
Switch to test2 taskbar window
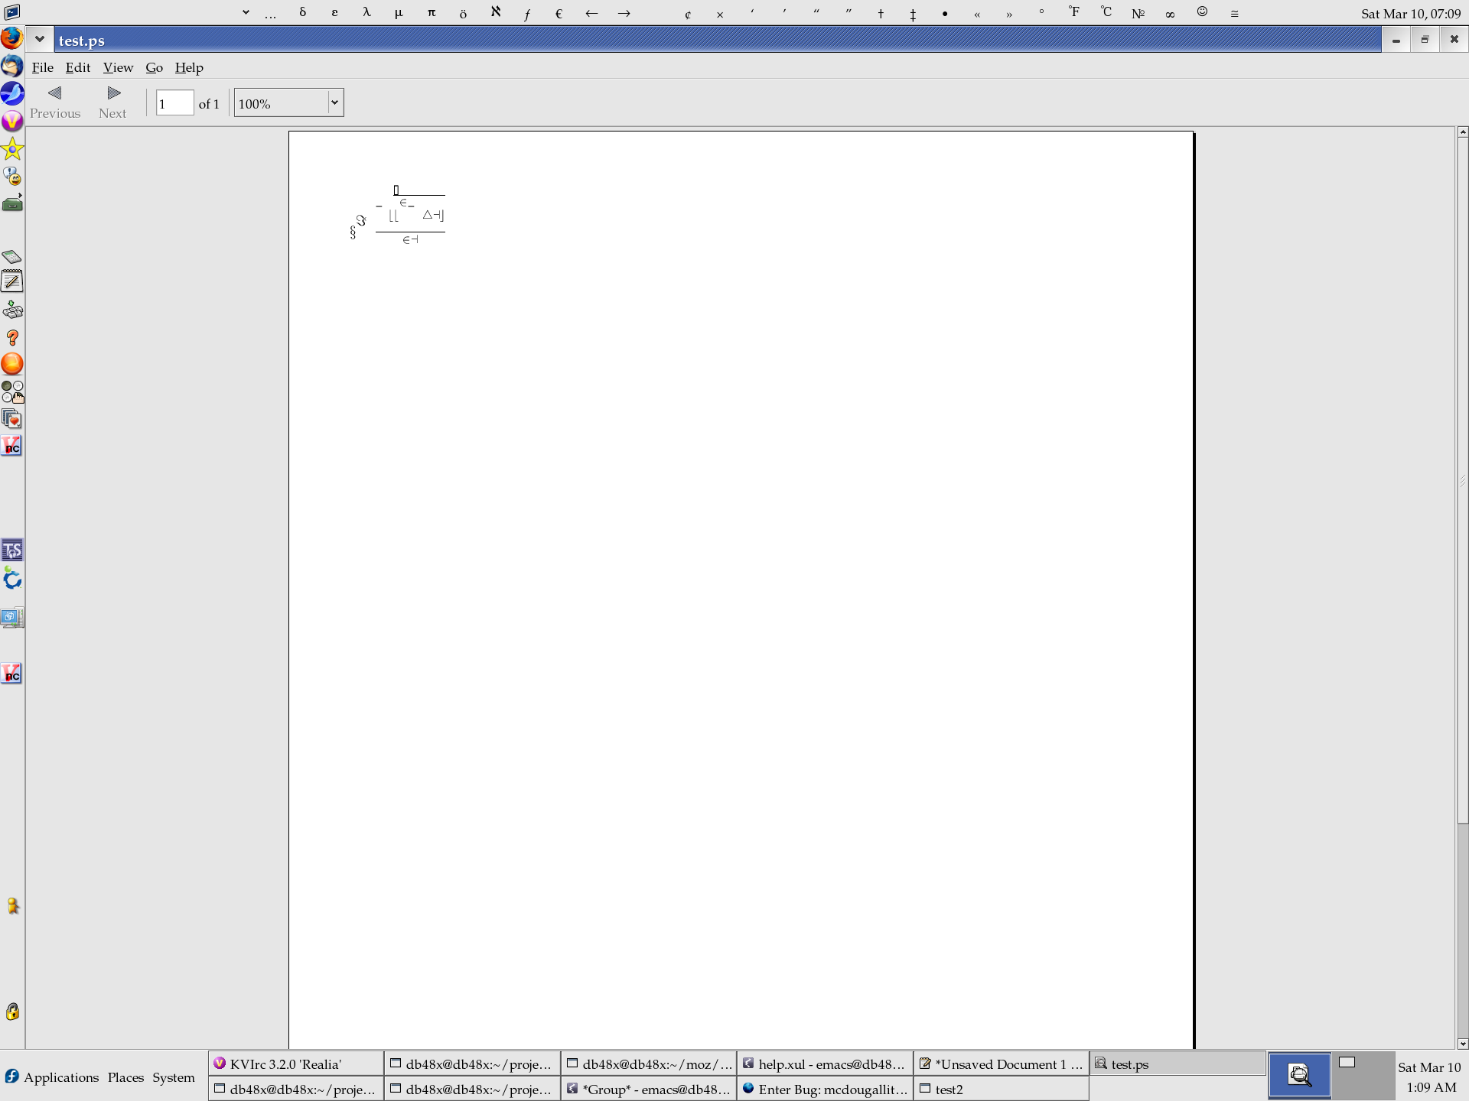click(x=1002, y=1089)
